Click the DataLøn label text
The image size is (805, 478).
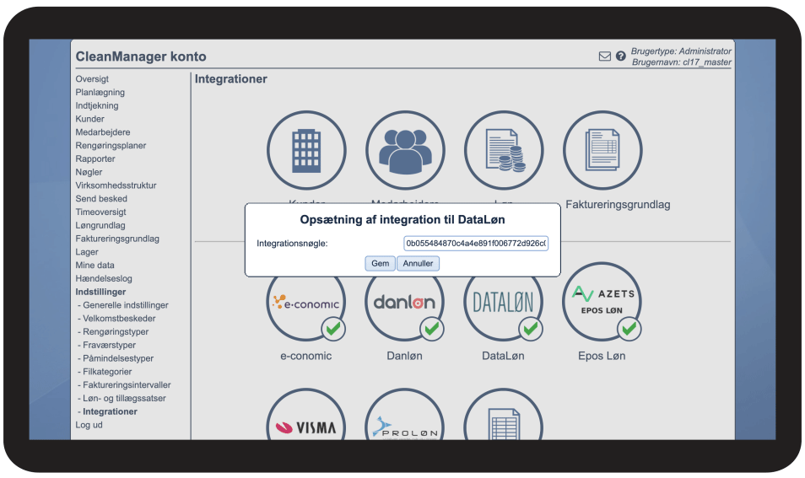tap(503, 357)
